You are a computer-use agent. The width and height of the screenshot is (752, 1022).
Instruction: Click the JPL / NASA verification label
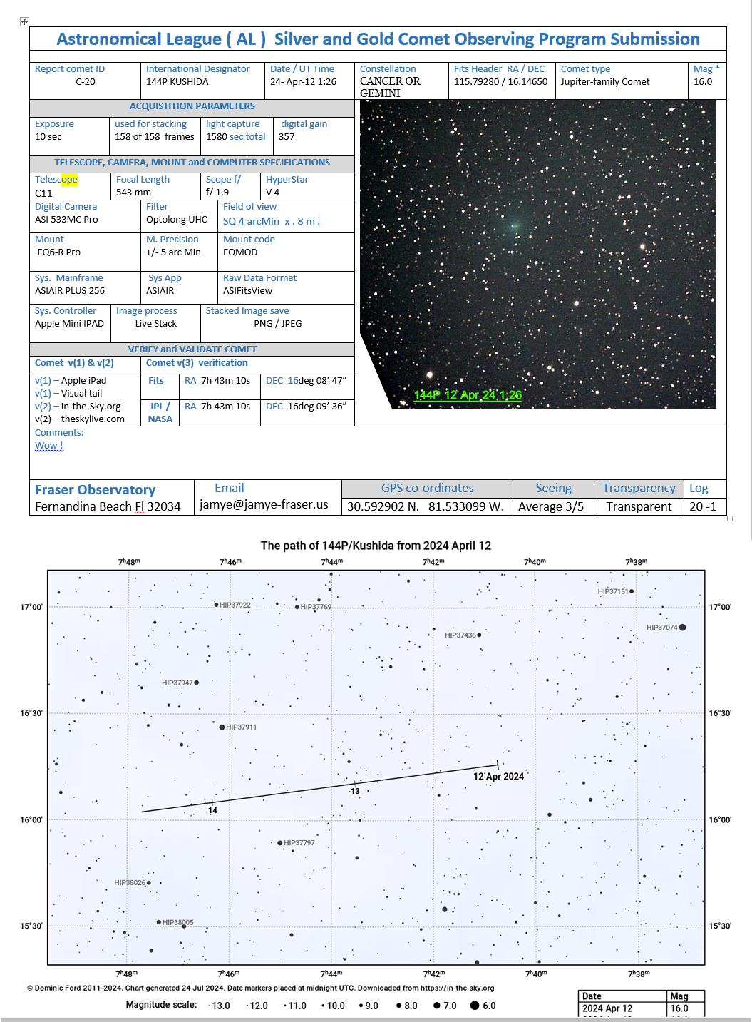[160, 412]
